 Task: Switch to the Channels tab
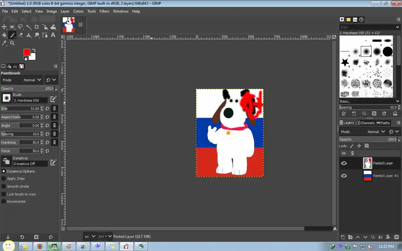365,123
